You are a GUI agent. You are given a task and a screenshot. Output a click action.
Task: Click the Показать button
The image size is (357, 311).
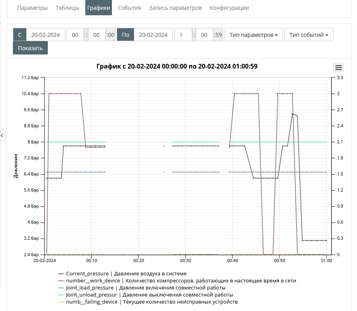point(30,48)
